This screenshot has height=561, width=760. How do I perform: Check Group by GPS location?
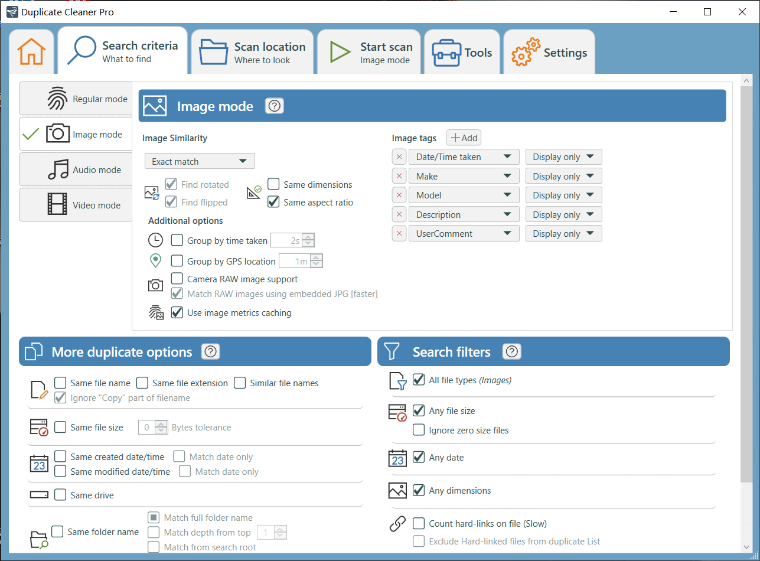click(x=177, y=261)
